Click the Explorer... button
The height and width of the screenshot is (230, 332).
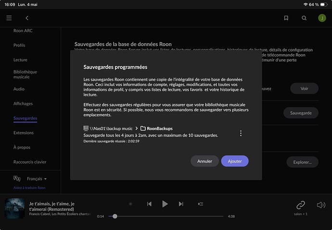pyautogui.click(x=302, y=162)
